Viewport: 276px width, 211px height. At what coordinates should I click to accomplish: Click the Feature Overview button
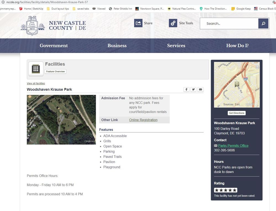pyautogui.click(x=55, y=71)
